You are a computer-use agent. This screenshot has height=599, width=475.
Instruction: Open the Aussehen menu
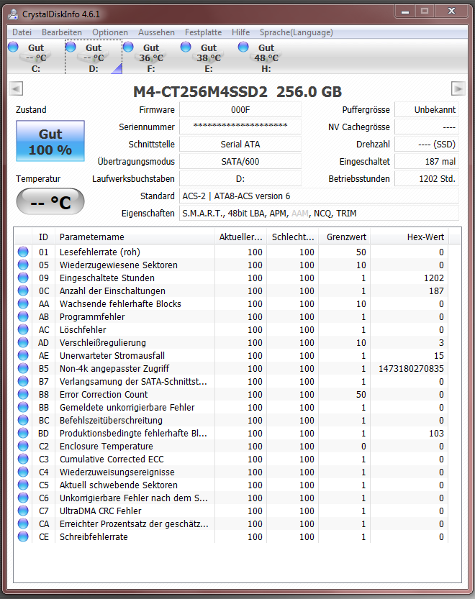coord(156,32)
